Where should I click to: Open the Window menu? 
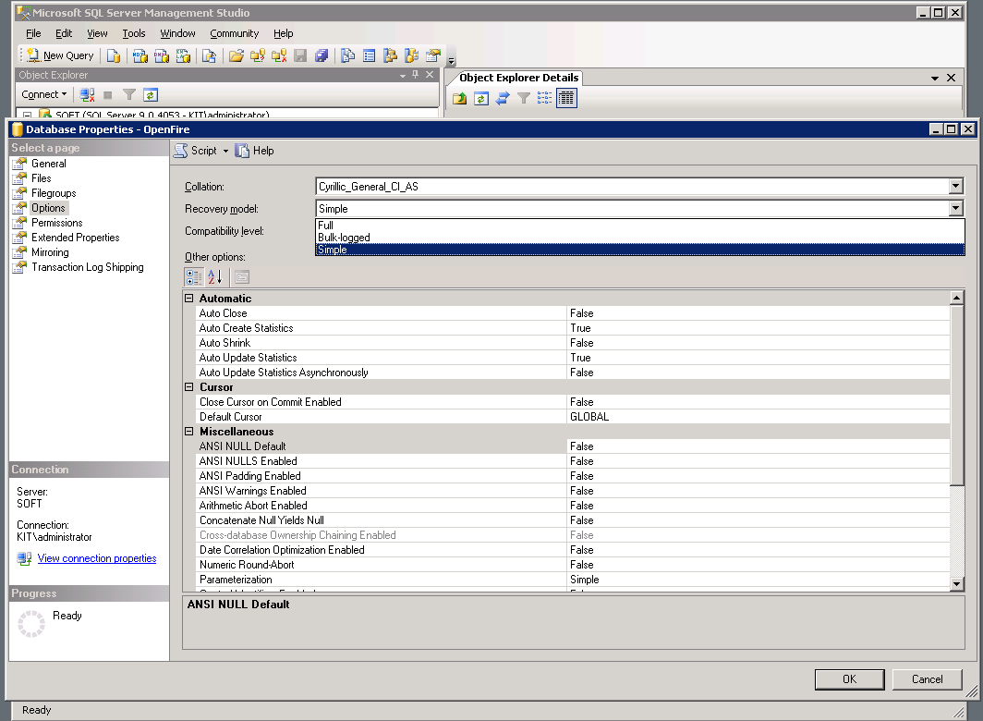point(177,33)
